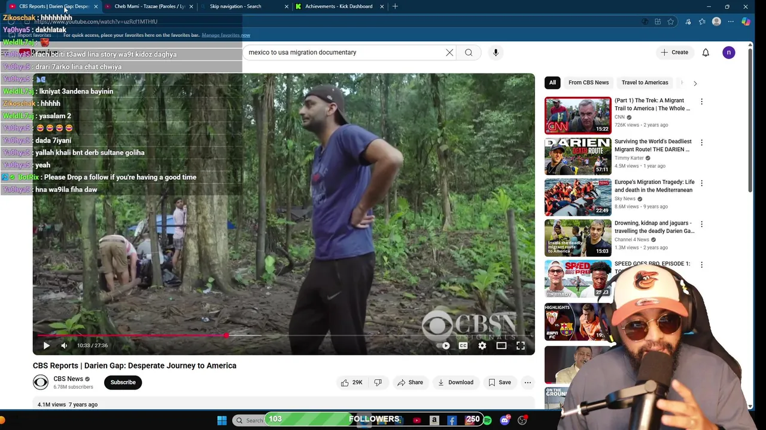The width and height of the screenshot is (766, 430).
Task: Open the YouTube account avatar menu
Action: pos(729,53)
